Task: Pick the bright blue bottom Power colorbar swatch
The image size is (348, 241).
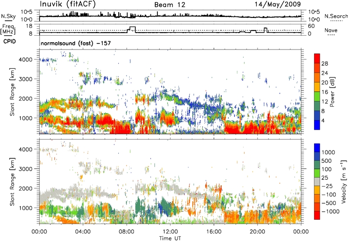Action: click(317, 125)
